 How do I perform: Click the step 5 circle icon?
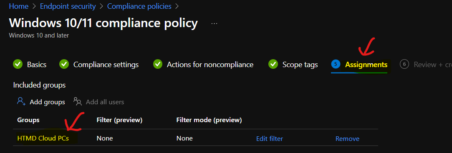(336, 65)
